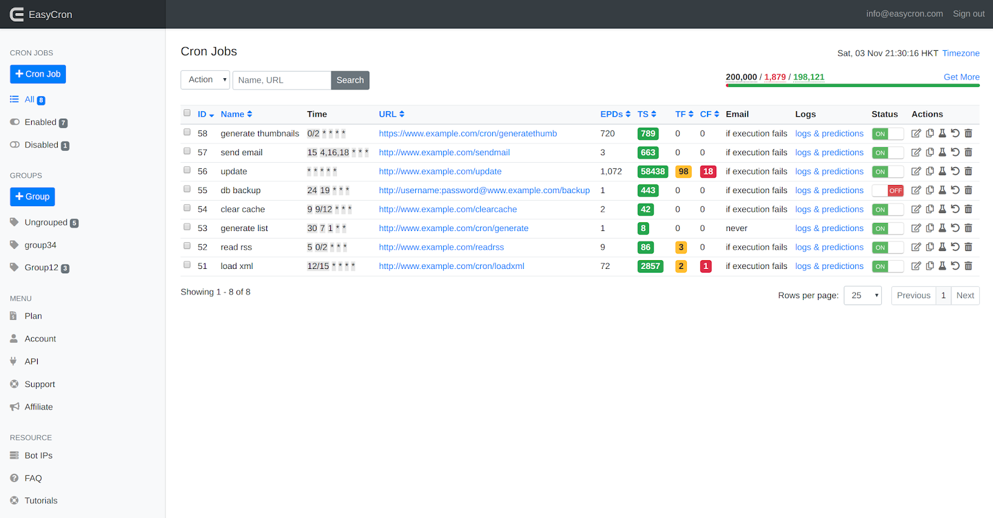Click Sign out
The width and height of the screenshot is (993, 518).
969,14
